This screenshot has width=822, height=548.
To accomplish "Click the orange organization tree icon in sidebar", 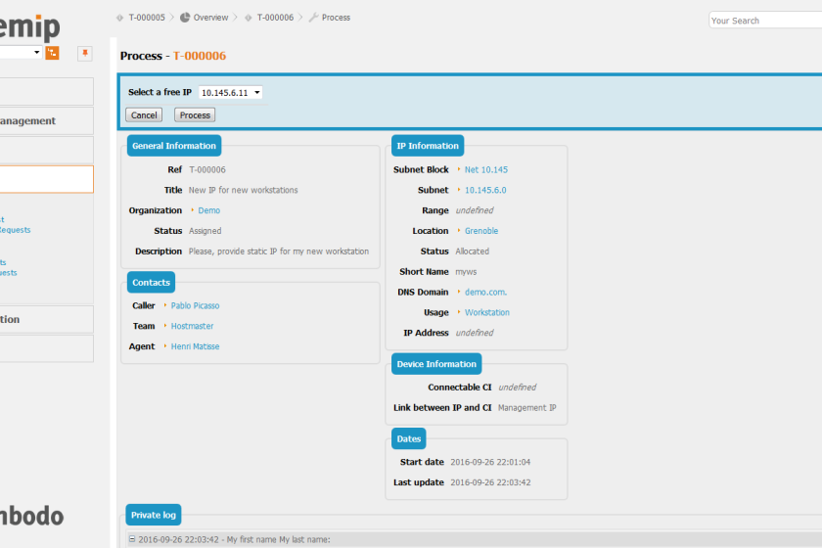I will coord(52,53).
